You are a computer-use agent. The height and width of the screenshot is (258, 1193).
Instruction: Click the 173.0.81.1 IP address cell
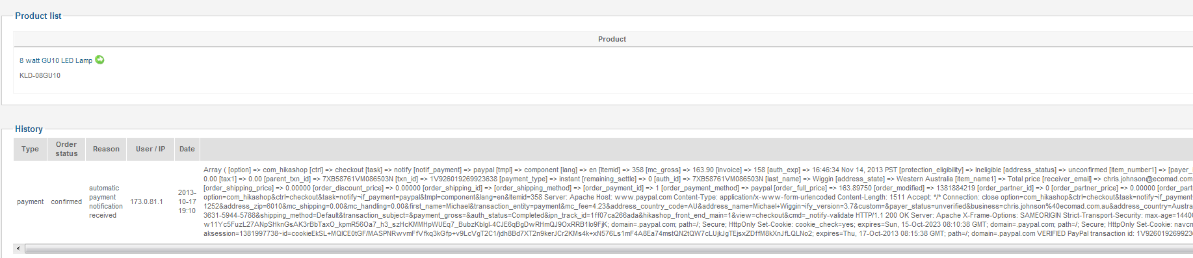(146, 201)
